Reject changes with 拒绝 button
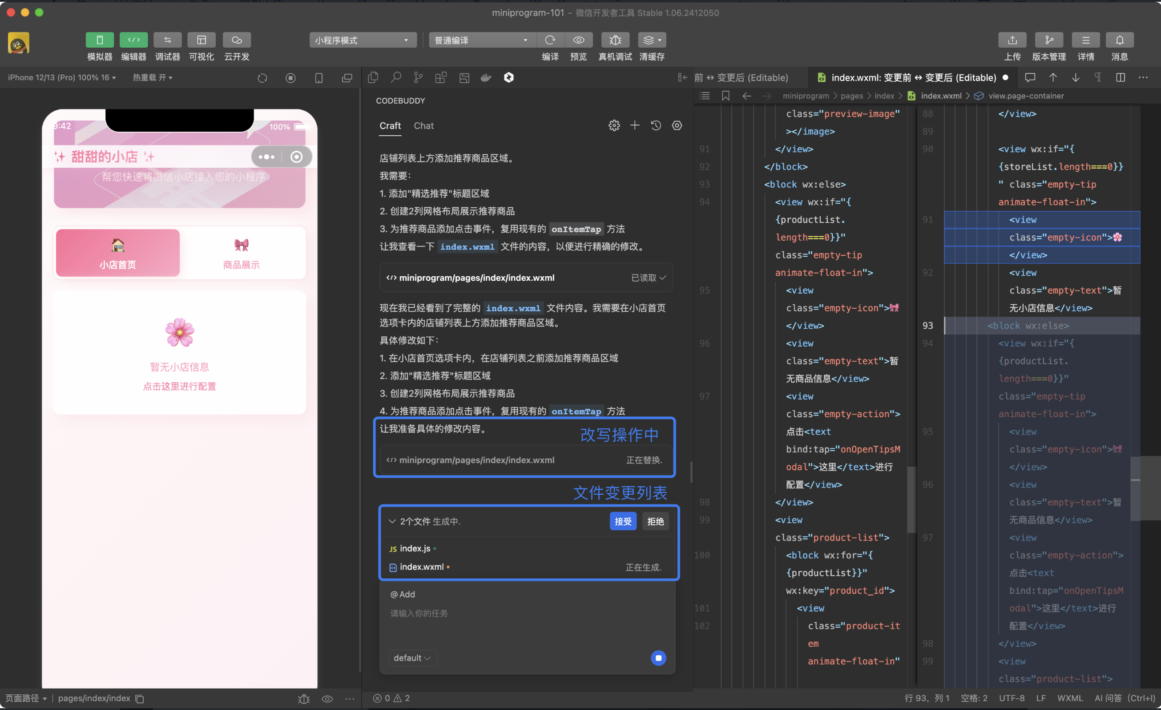1161x710 pixels. (x=655, y=521)
